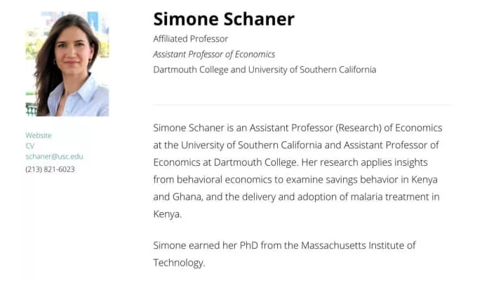Image resolution: width=482 pixels, height=281 pixels.
Task: Click the word 'Ghana' in the bio
Action: click(185, 197)
